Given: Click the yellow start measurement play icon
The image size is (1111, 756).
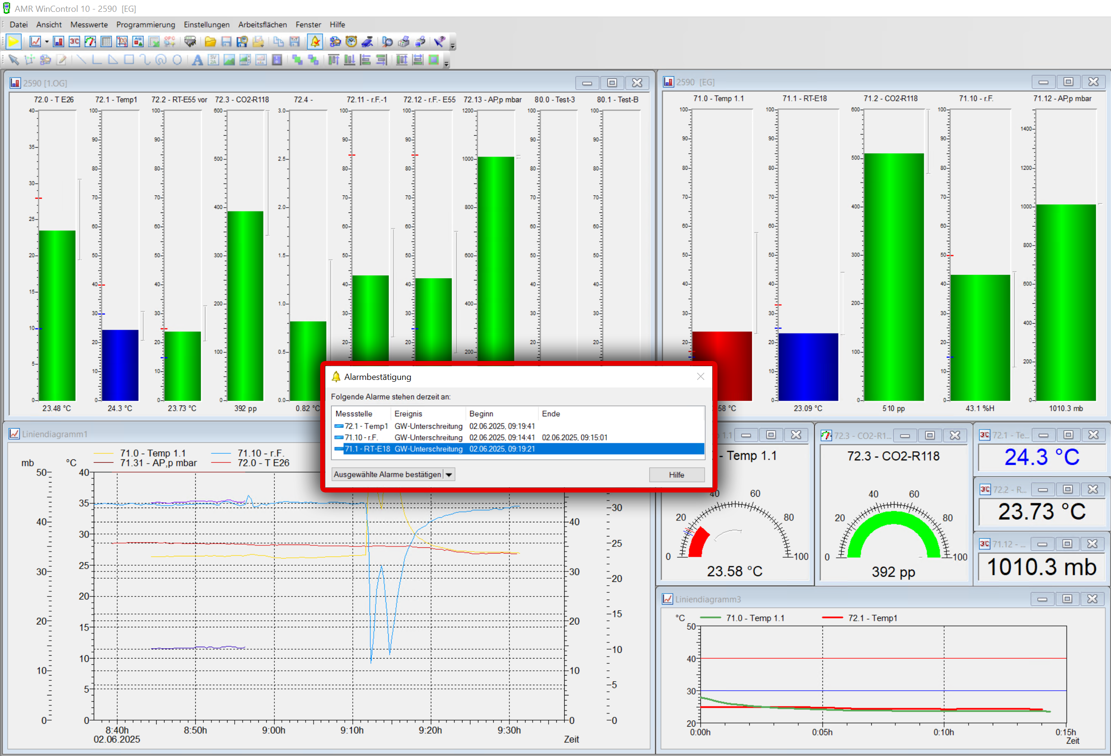Looking at the screenshot, I should pos(13,42).
